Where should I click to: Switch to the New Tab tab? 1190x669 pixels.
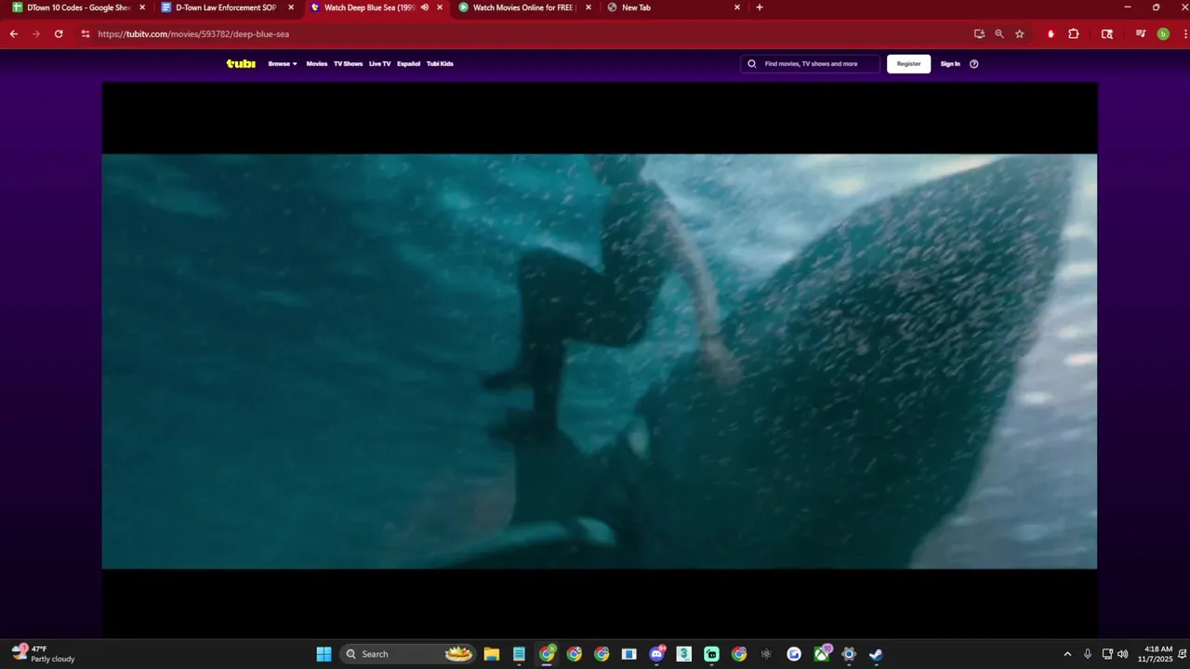[x=636, y=7]
